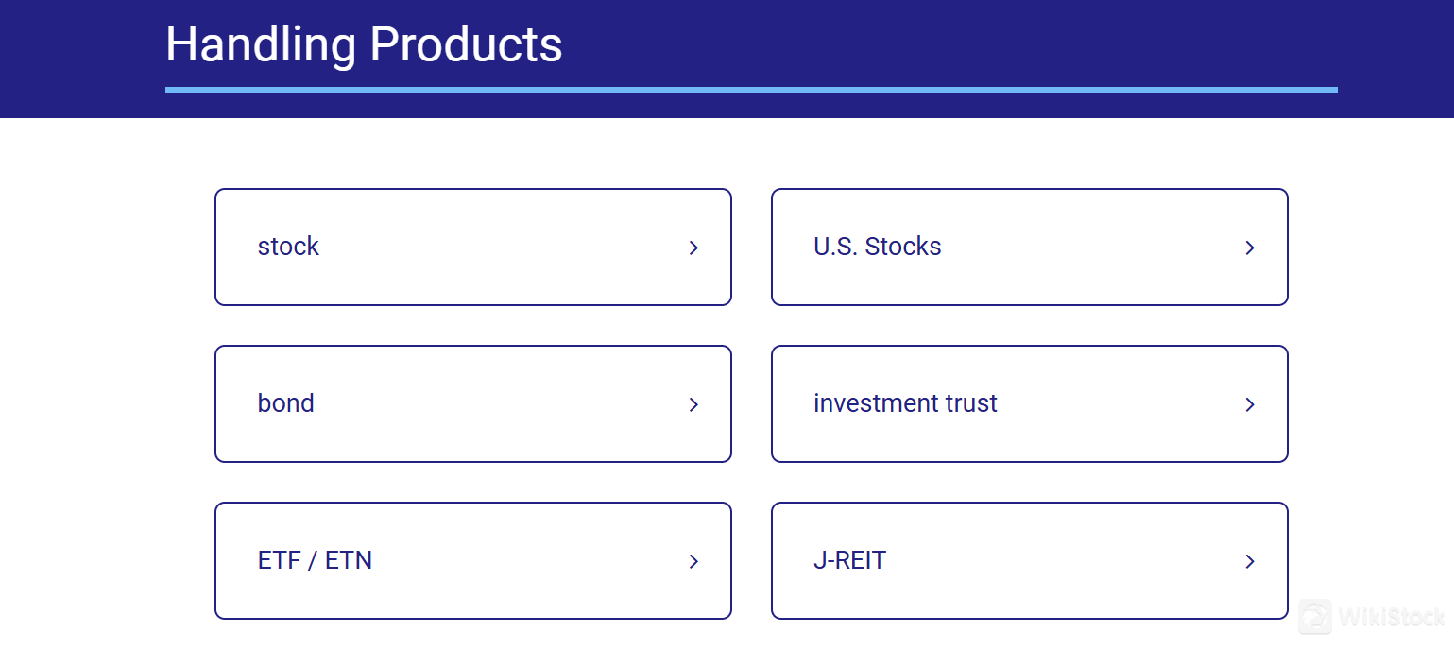Click blank middle of the stock card

pyautogui.click(x=501, y=248)
